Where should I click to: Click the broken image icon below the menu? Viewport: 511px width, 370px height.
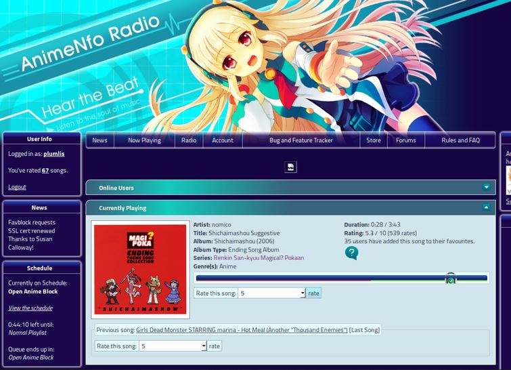tap(290, 167)
